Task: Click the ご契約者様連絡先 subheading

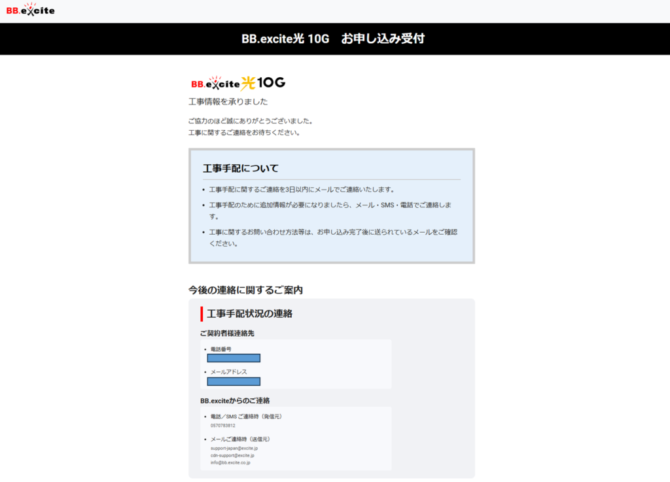Action: tap(227, 333)
